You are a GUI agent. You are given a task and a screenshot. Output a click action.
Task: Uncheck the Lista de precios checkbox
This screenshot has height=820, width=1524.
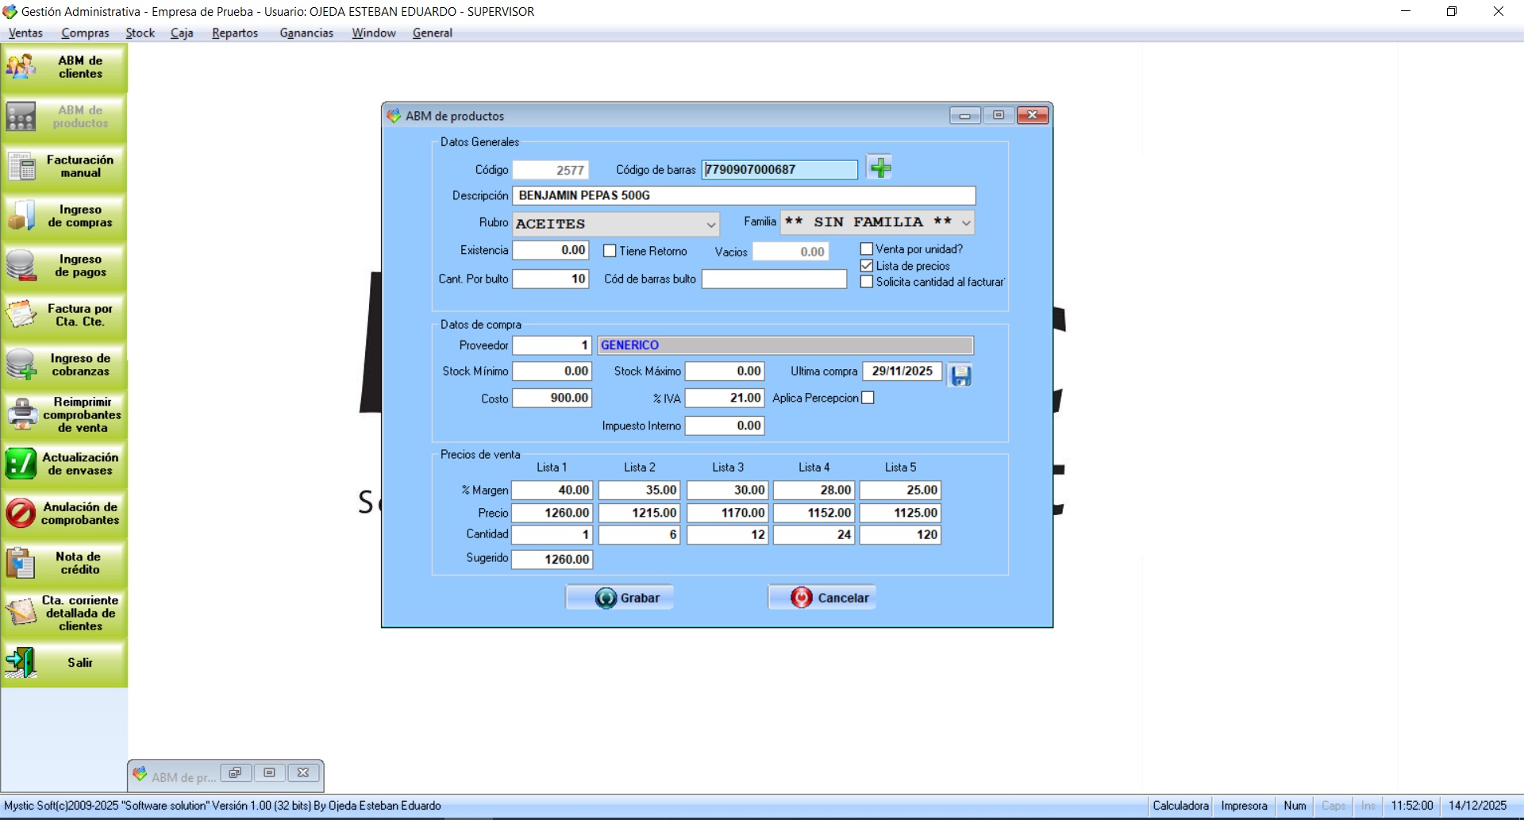[x=867, y=266]
